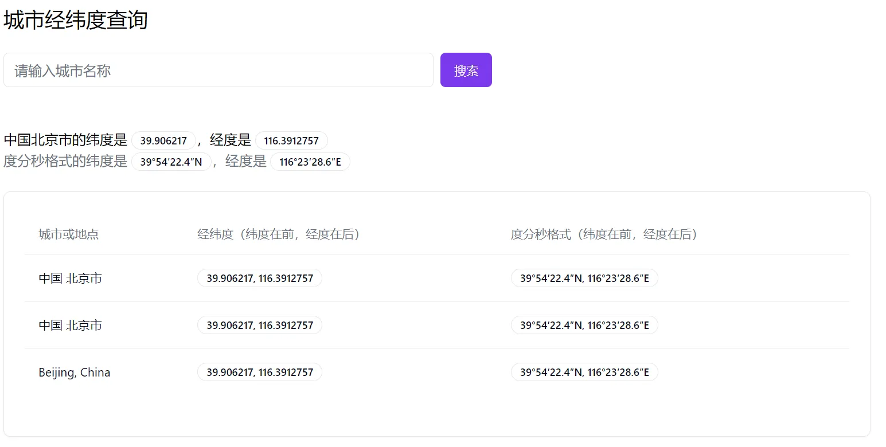Select the 116°23′28.6″E longitude badge in summary
Viewport: 886px width, 447px height.
[310, 162]
